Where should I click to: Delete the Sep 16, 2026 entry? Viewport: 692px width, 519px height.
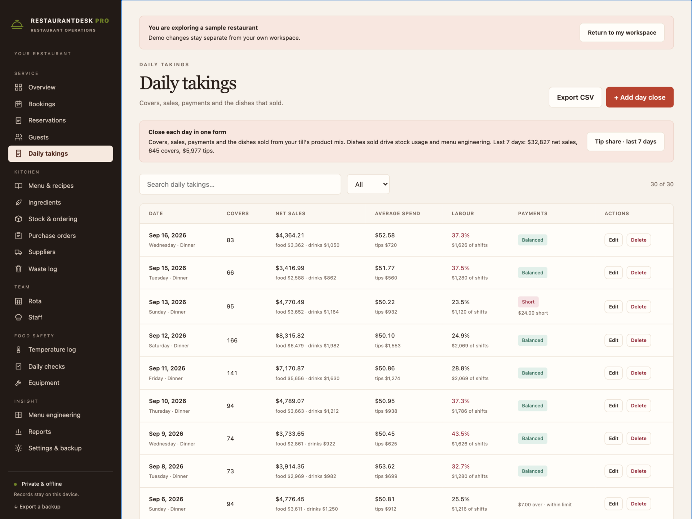click(638, 240)
